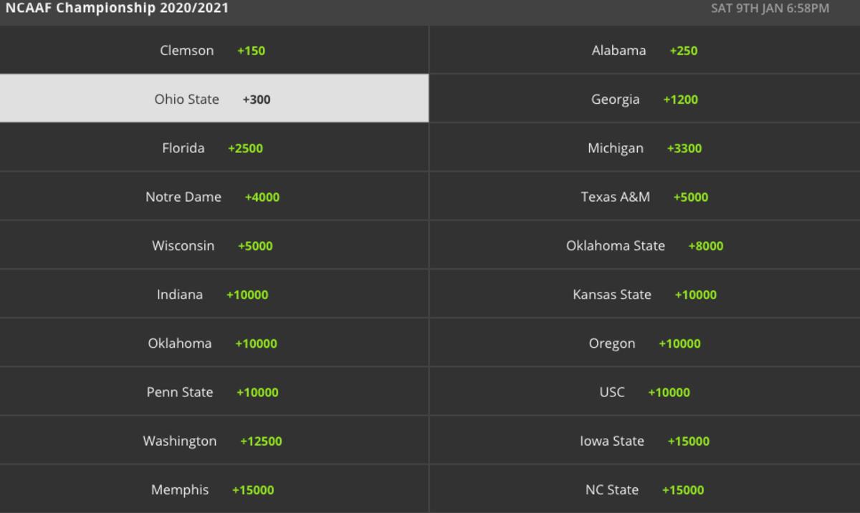The height and width of the screenshot is (513, 860).
Task: Bet on Washington at +12500
Action: click(214, 441)
